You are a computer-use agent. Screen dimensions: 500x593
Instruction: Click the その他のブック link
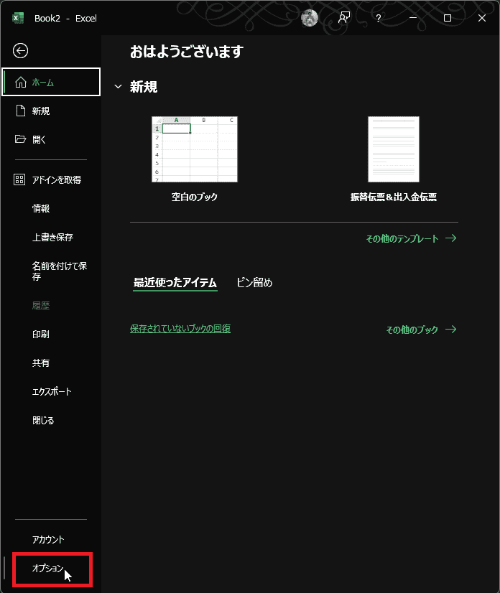pos(421,330)
